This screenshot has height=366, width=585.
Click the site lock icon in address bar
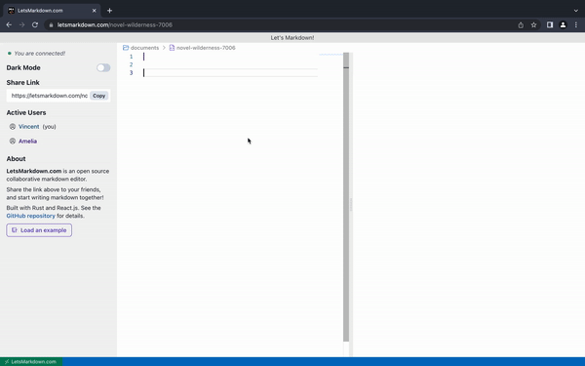[51, 25]
